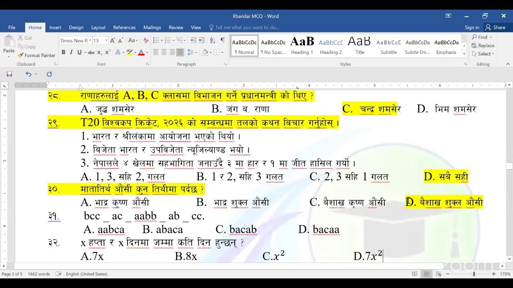Click the Cut scissors command

pos(24,38)
